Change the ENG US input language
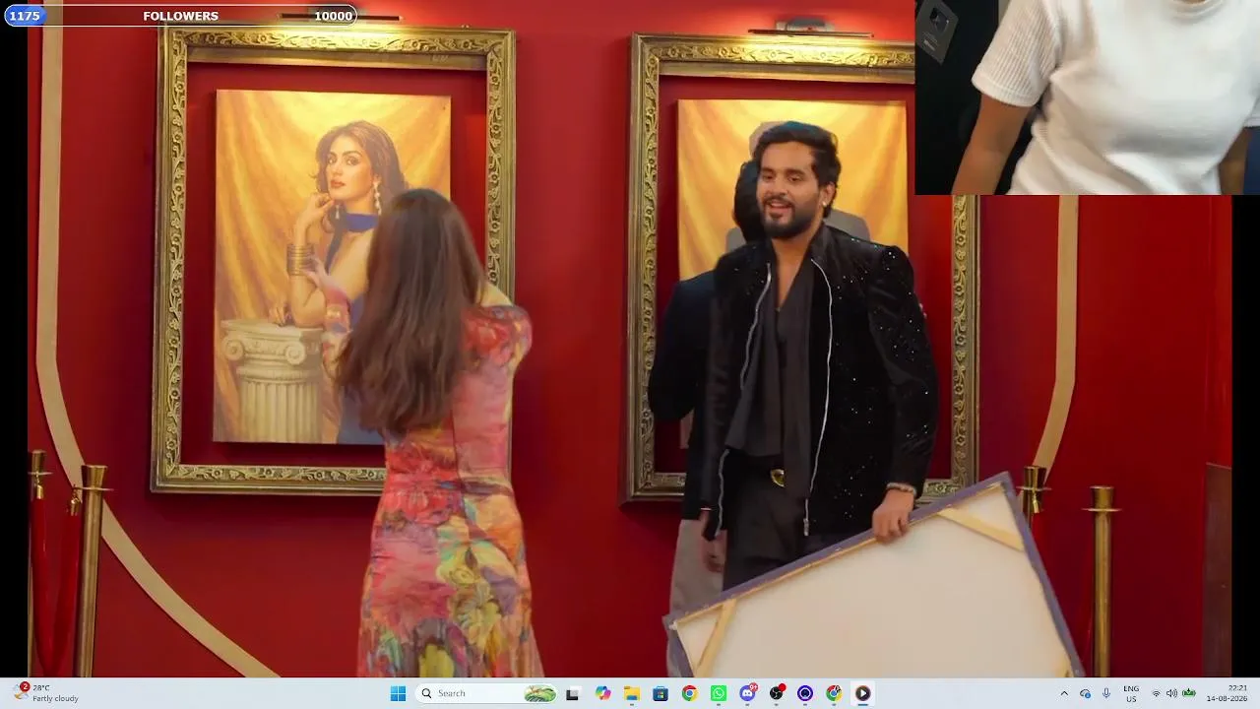This screenshot has width=1260, height=709. click(1131, 693)
